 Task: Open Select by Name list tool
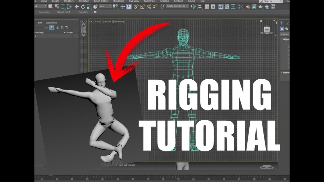point(56,7)
